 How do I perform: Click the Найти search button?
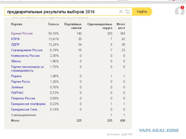pyautogui.click(x=142, y=12)
